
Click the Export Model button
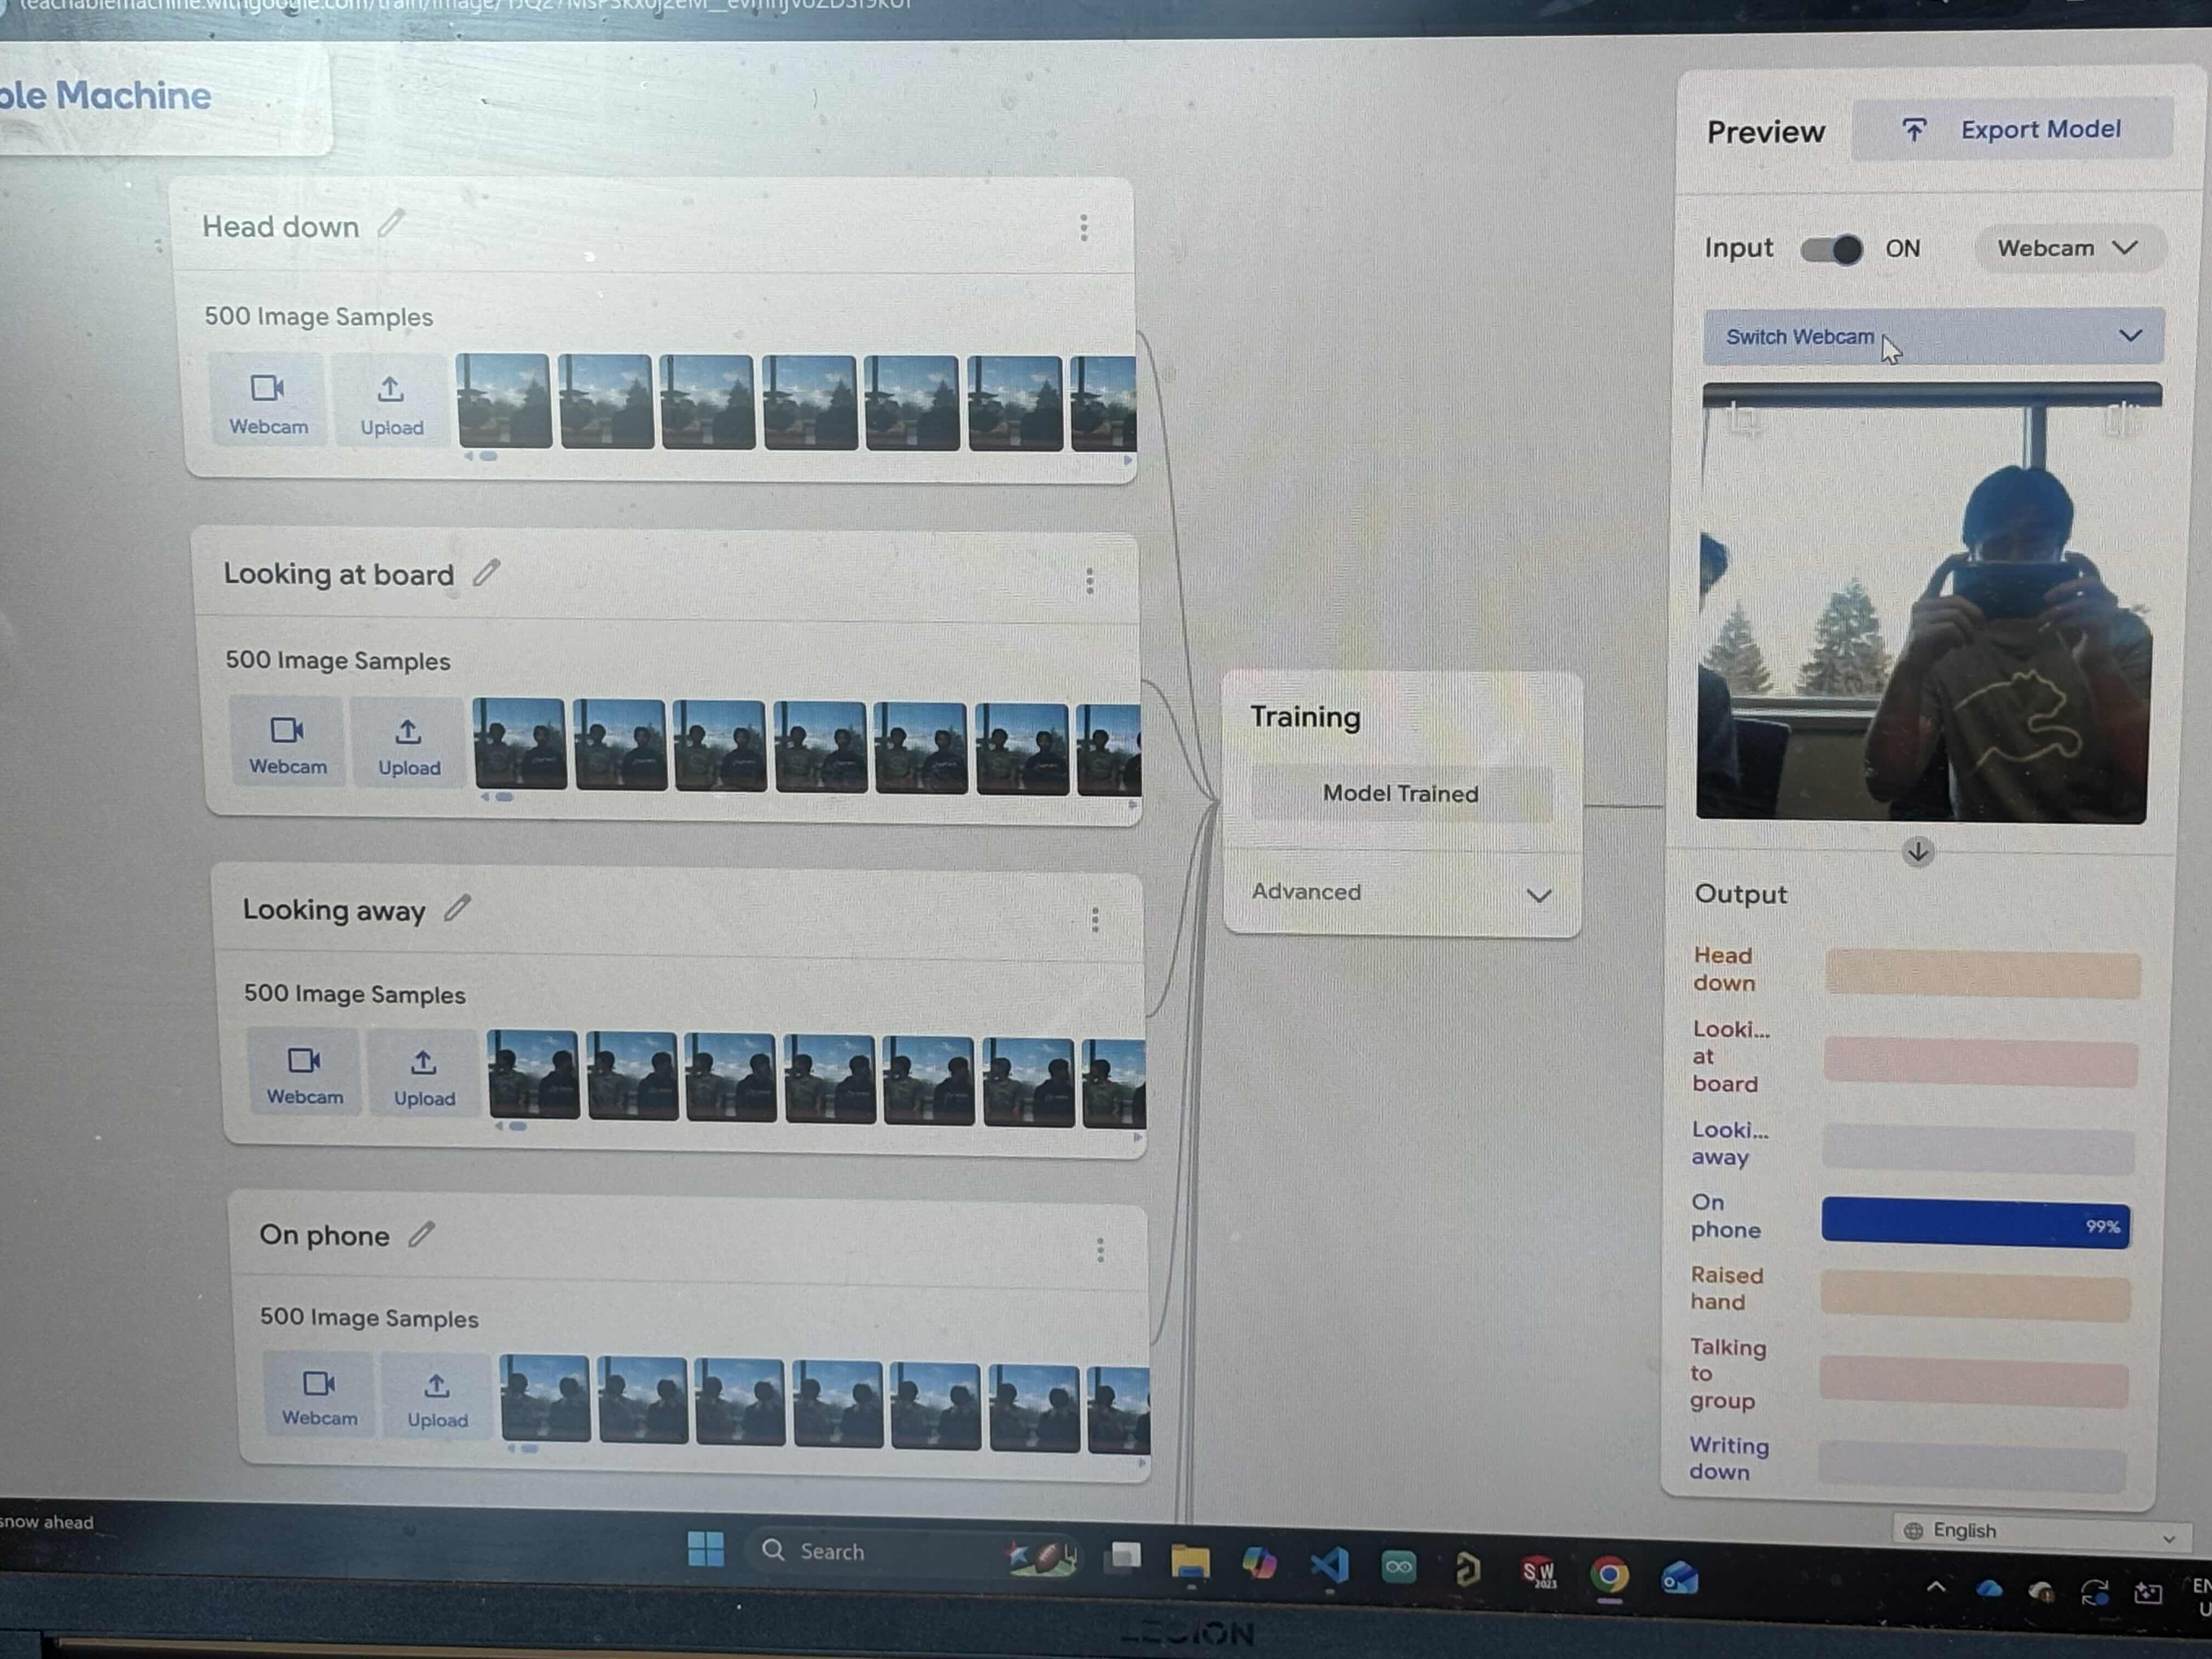pyautogui.click(x=2012, y=130)
